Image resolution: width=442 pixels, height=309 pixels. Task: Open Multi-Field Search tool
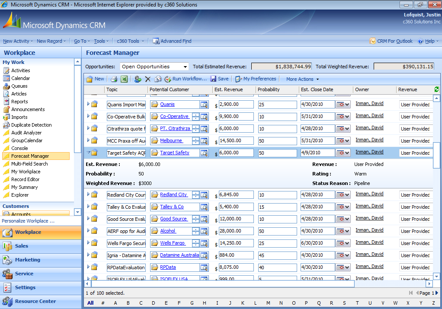point(29,164)
